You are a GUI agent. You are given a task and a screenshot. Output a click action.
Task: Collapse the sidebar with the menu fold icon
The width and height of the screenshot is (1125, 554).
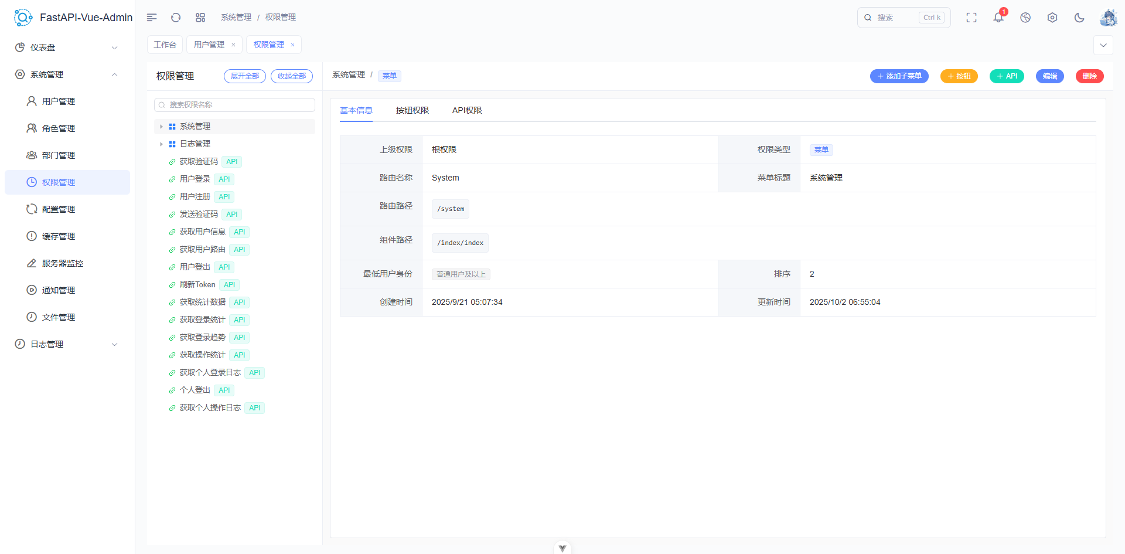pyautogui.click(x=152, y=18)
